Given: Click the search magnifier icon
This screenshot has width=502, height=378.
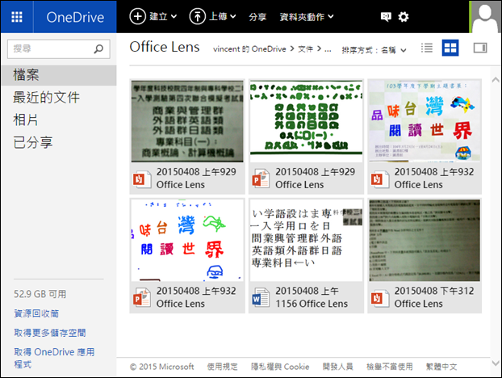Looking at the screenshot, I should (x=98, y=48).
